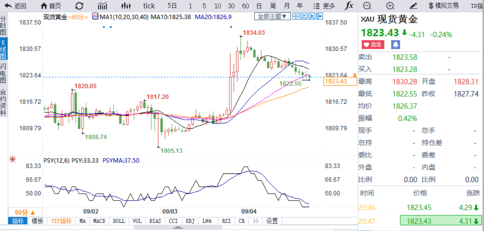
Task: Zoom in the chart with plus magnifier
Action: (390, 6)
